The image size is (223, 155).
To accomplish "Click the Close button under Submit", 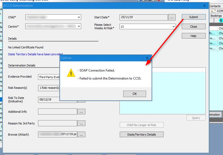I will [x=193, y=27].
